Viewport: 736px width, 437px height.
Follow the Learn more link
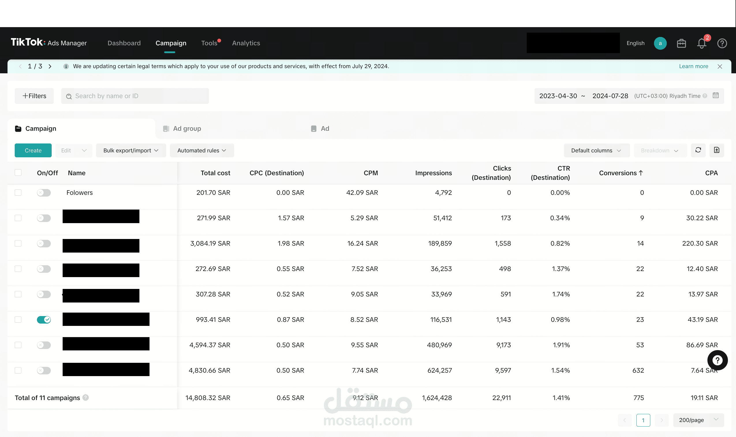point(693,66)
